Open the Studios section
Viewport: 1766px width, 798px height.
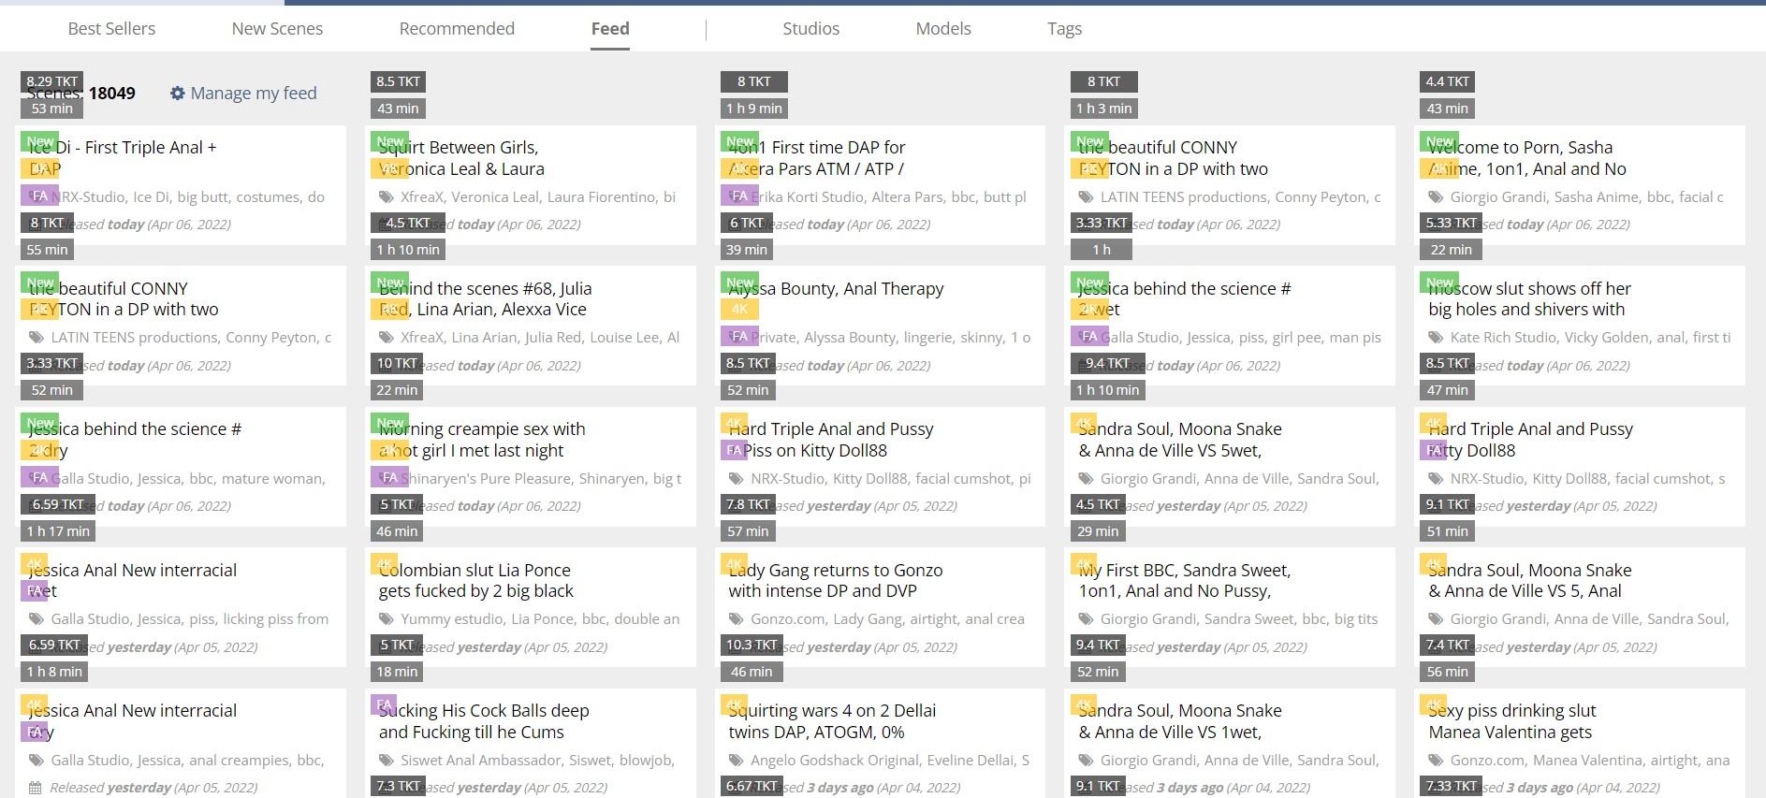coord(810,29)
